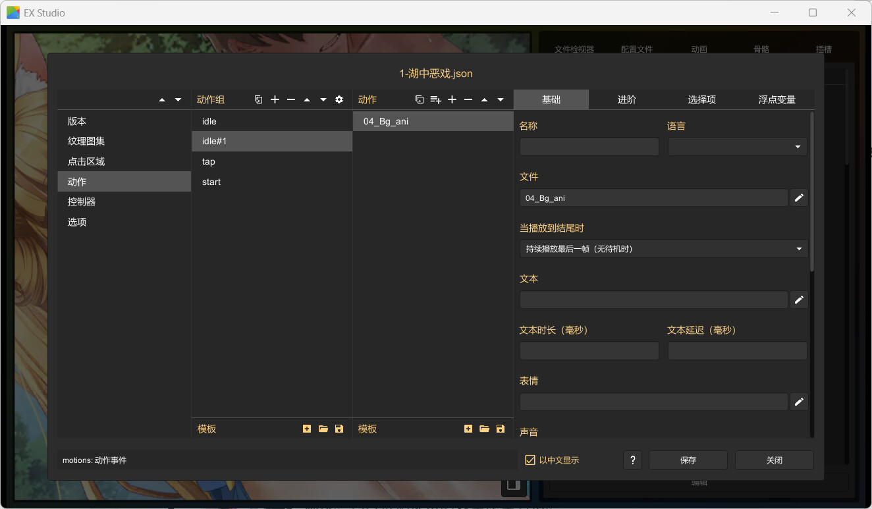Select 04_Bg_ani motion entry

point(433,121)
